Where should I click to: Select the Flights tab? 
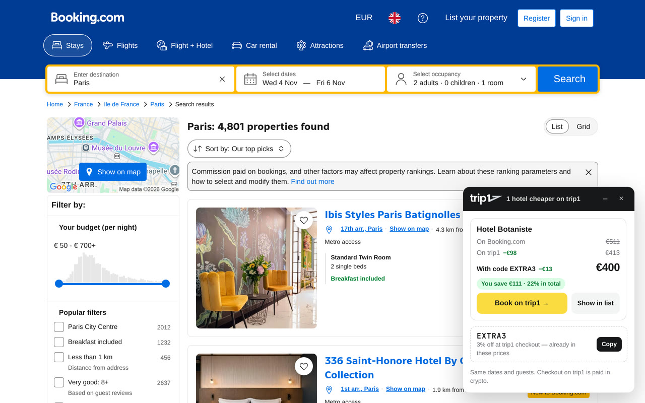(120, 45)
